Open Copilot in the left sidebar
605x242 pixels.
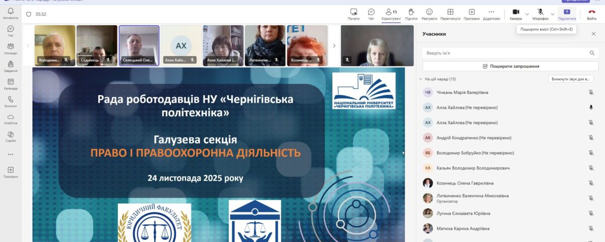(x=11, y=136)
